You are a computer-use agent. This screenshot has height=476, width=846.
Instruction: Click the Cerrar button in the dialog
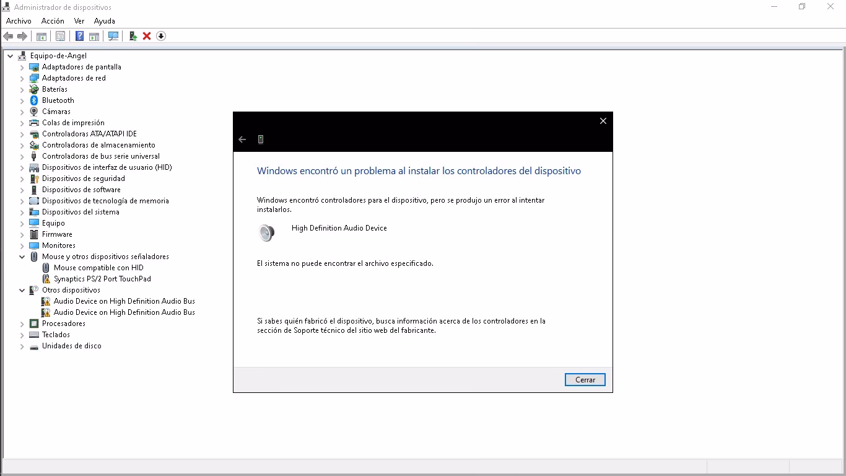tap(585, 380)
